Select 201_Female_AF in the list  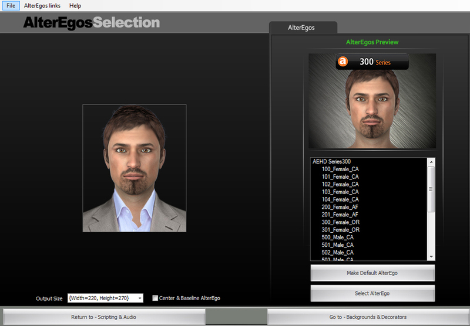340,215
